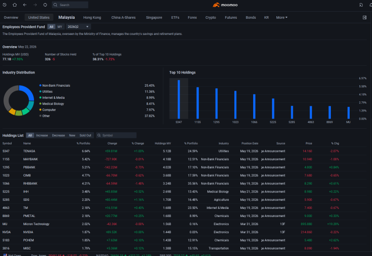Open the SDG holdings row
Viewport: 372px width, 256px height.
(184, 200)
